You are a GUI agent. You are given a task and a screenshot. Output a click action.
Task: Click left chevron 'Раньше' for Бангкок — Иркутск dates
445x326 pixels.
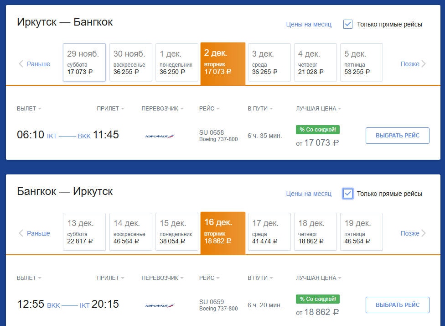tap(34, 233)
